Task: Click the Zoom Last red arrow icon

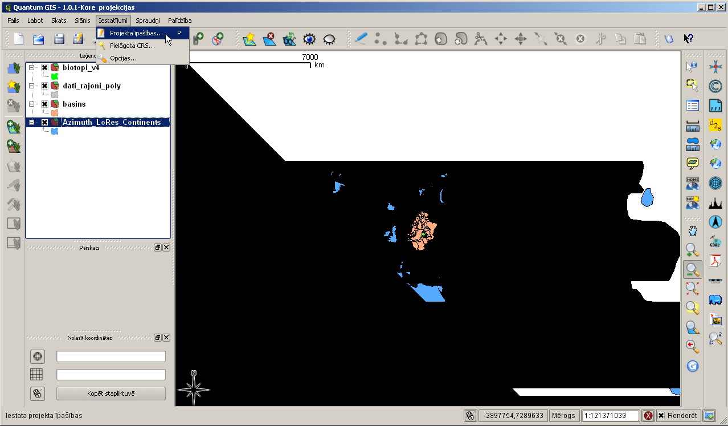Action: tap(692, 347)
